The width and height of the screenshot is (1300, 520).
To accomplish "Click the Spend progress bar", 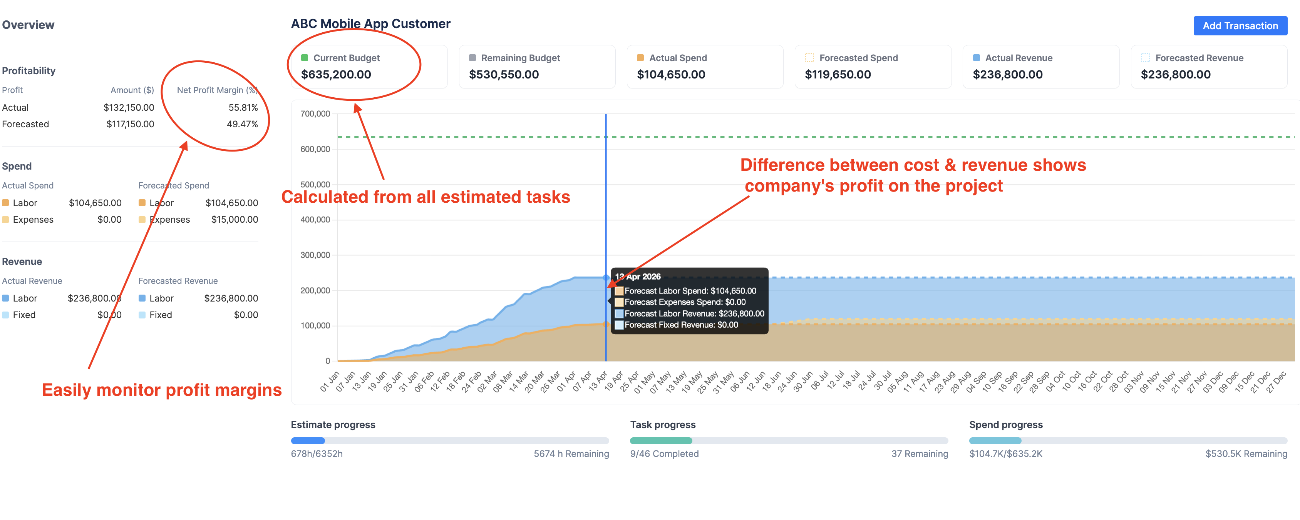I will coord(1127,441).
